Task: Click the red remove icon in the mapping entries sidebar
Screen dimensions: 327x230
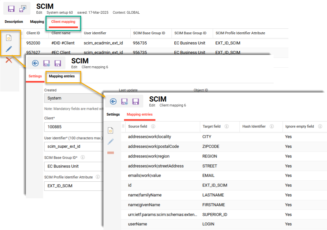Action: click(x=111, y=152)
